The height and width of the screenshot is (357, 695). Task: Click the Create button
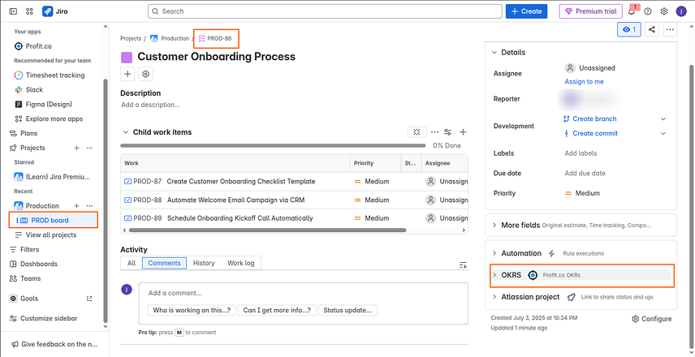tap(527, 11)
